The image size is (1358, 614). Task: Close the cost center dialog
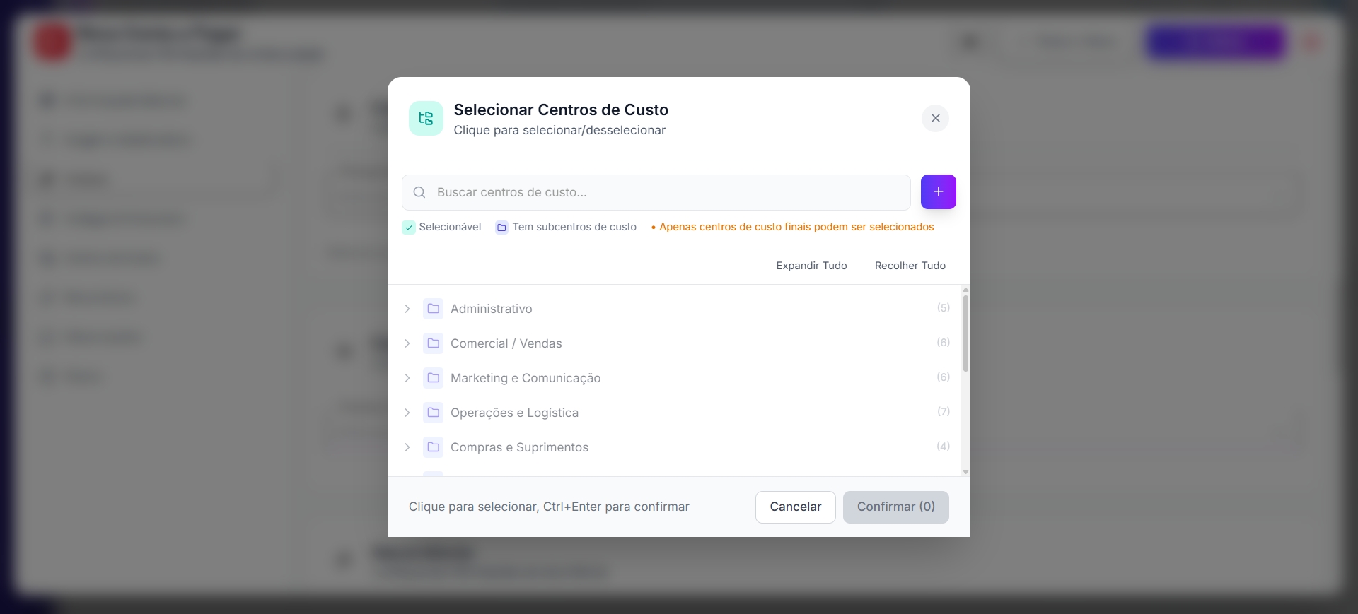[x=935, y=118]
